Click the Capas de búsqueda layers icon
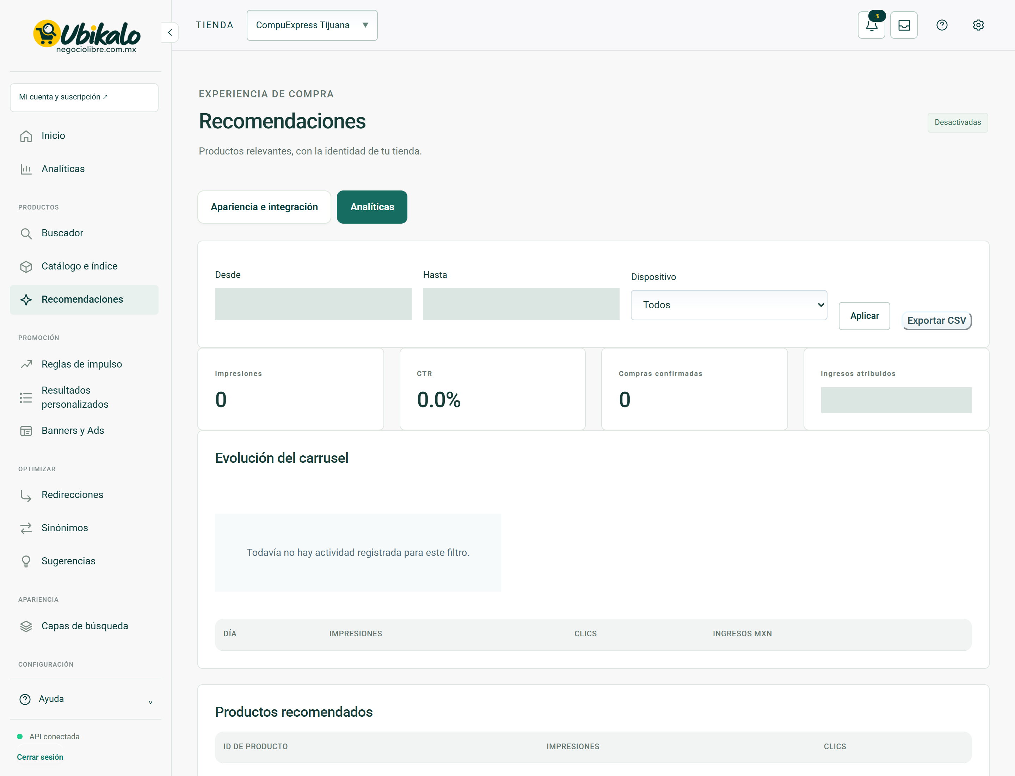Image resolution: width=1015 pixels, height=776 pixels. (26, 626)
